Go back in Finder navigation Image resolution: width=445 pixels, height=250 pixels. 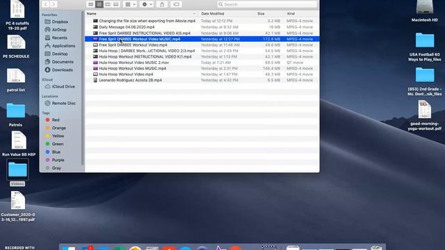(46, 4)
